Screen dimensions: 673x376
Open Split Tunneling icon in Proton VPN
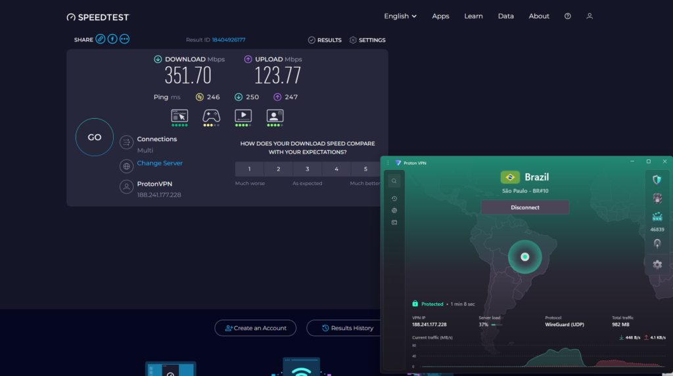coord(657,243)
